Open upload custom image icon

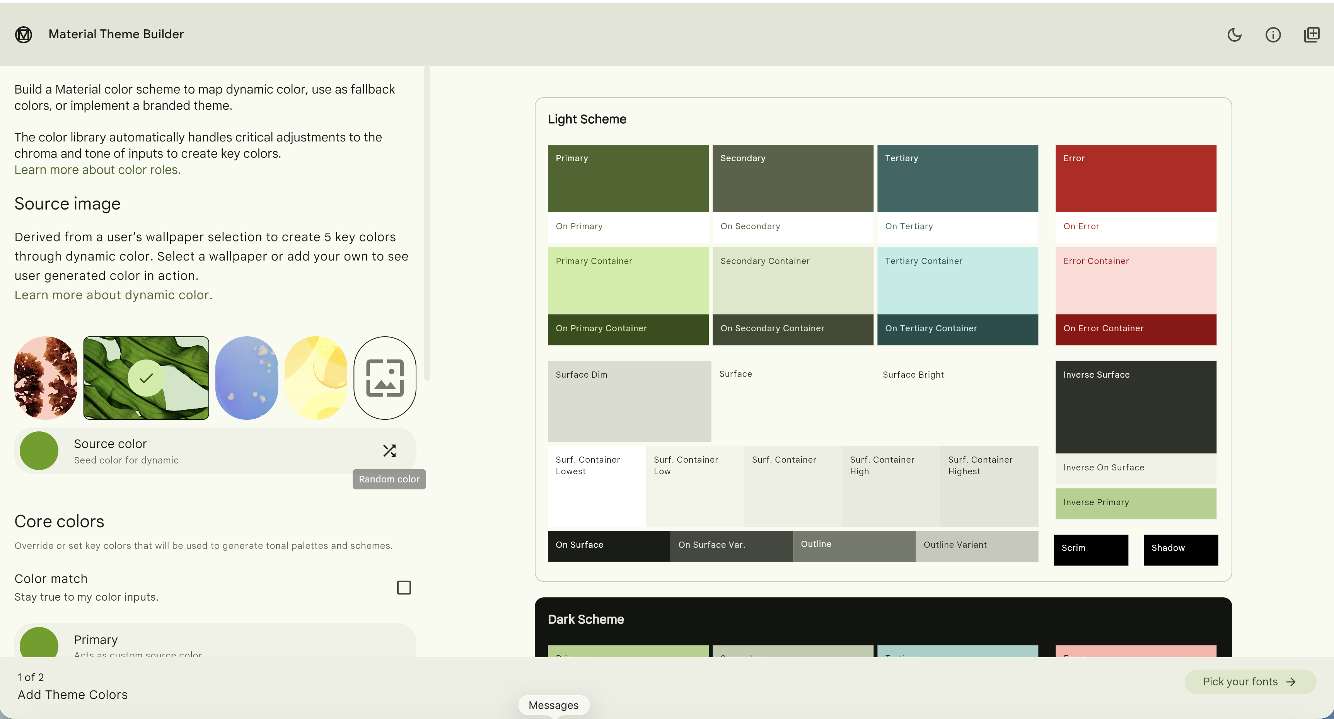(x=385, y=378)
